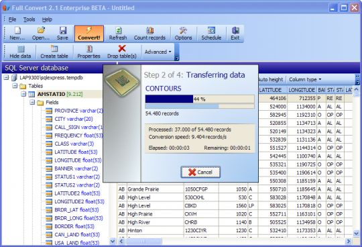Click the CAN_LAND float(53) field icon
This screenshot has height=247, width=362.
pos(49,235)
